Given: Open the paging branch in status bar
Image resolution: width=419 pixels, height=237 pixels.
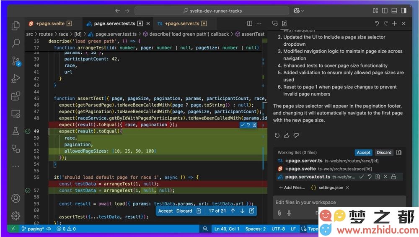Looking at the screenshot, I should pos(33,229).
